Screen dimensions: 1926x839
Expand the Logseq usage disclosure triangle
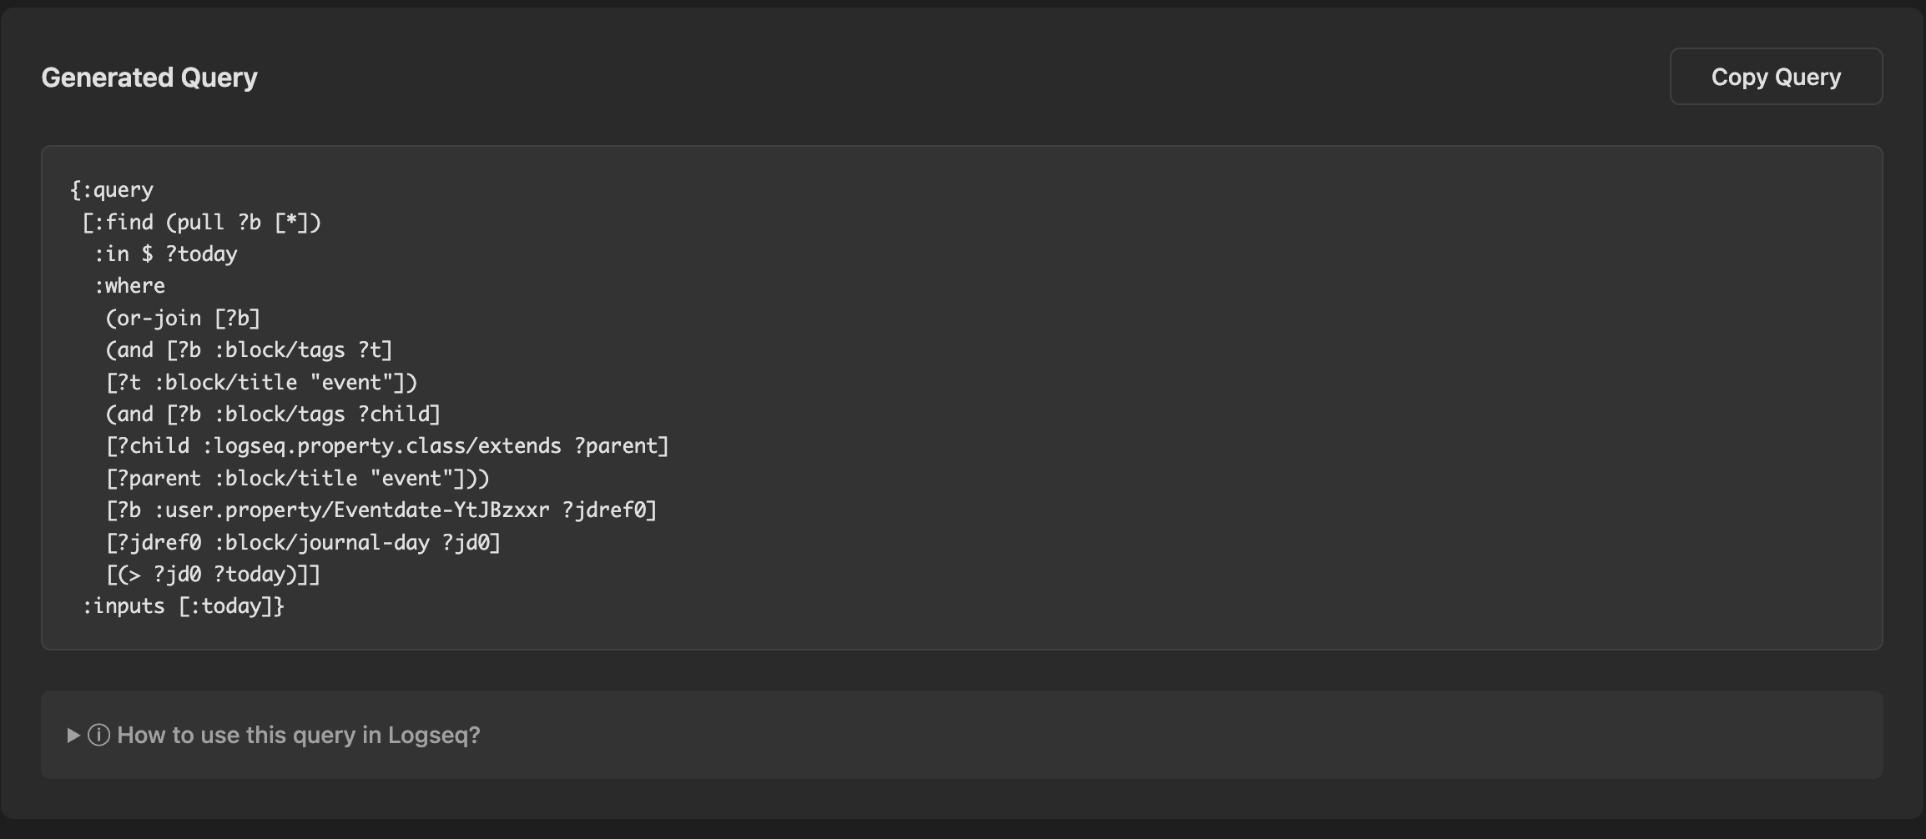pyautogui.click(x=73, y=735)
